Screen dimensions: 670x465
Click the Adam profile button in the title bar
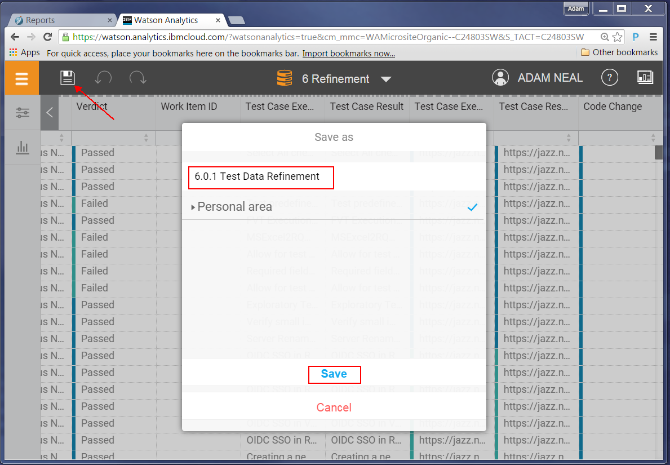tap(576, 8)
